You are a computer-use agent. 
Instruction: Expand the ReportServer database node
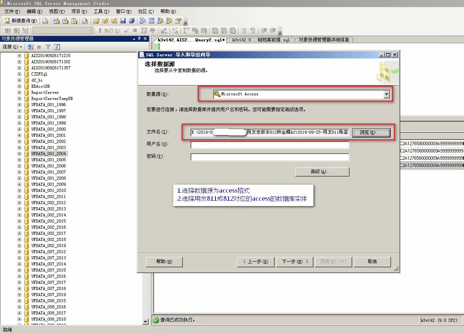tap(20, 92)
